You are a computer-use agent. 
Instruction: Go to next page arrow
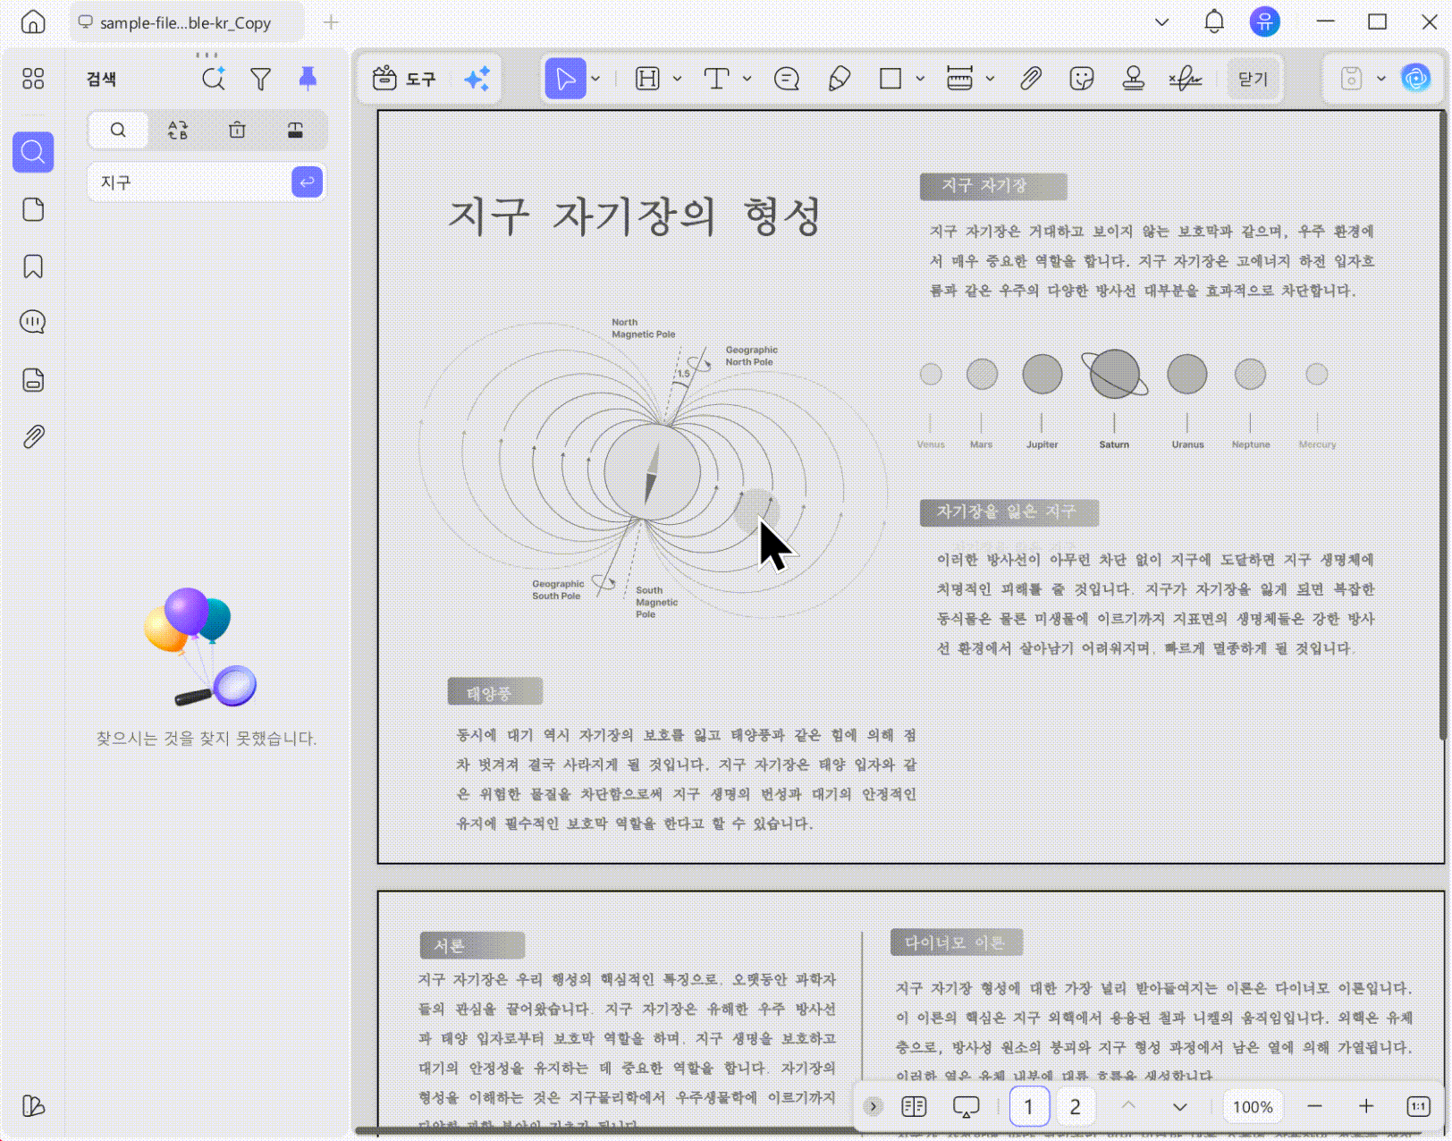click(1180, 1106)
